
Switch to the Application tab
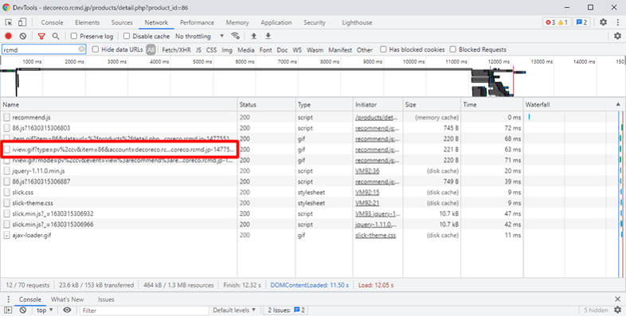(276, 22)
